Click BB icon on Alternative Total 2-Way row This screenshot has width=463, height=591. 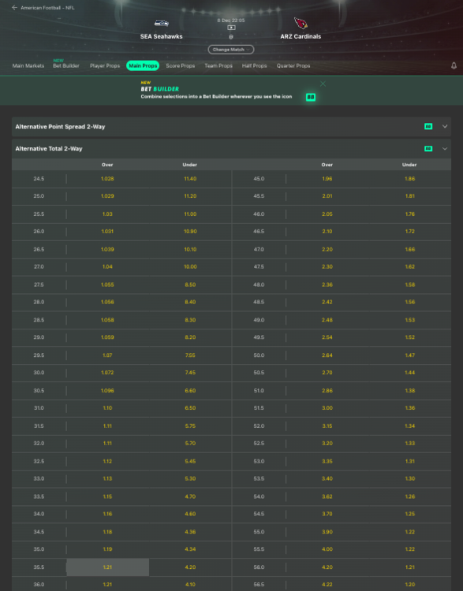coord(428,148)
